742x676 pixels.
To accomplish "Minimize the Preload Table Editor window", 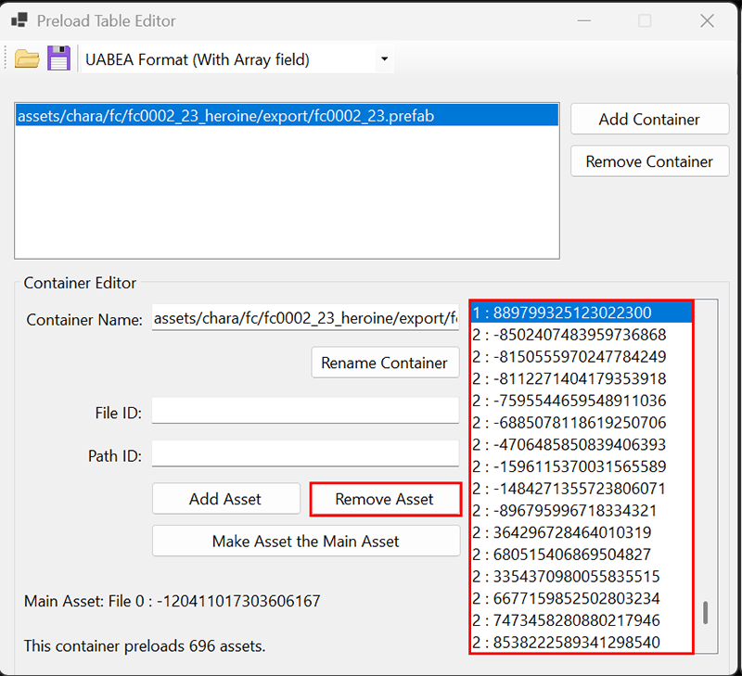I will 582,20.
